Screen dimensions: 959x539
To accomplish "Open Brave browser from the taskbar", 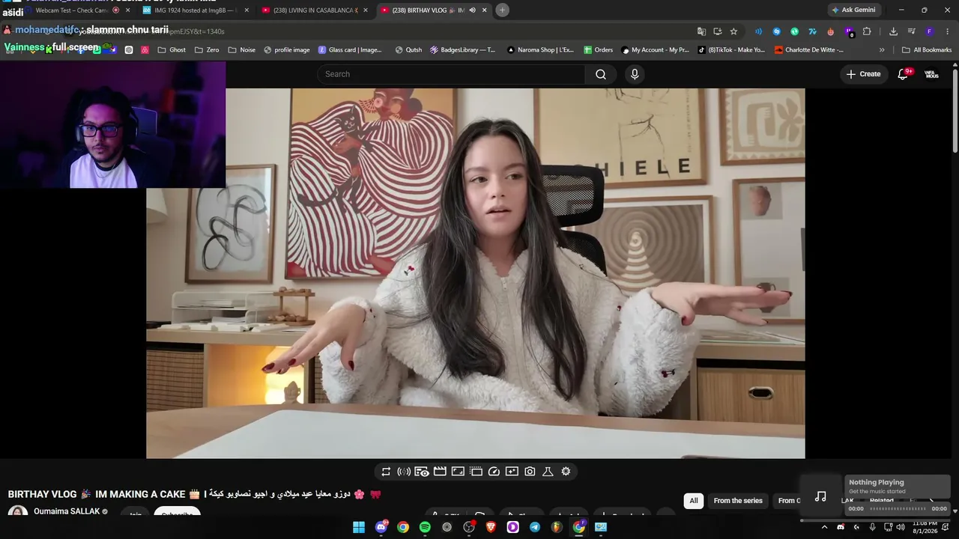I will [491, 527].
